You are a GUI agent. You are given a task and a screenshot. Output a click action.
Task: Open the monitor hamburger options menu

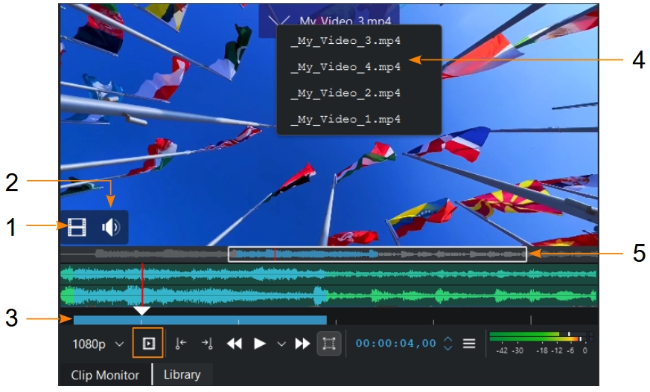[468, 344]
